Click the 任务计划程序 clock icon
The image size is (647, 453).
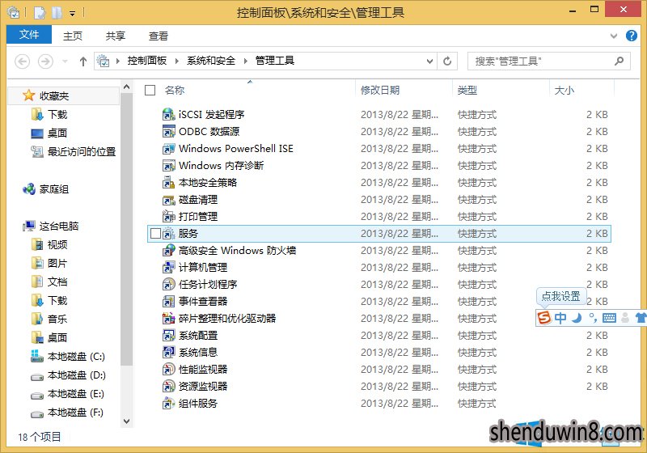point(168,284)
